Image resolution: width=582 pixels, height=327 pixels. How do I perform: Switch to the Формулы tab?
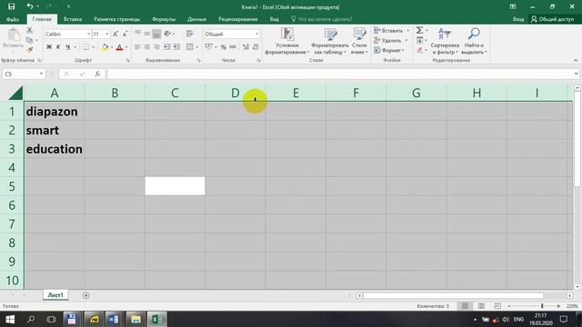pos(164,19)
